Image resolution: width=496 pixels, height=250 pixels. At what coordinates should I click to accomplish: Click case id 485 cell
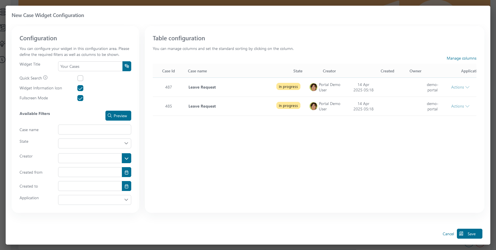tap(168, 106)
